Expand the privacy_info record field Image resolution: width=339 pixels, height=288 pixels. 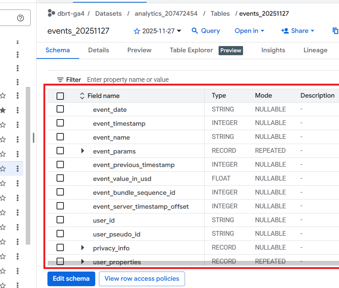point(82,248)
